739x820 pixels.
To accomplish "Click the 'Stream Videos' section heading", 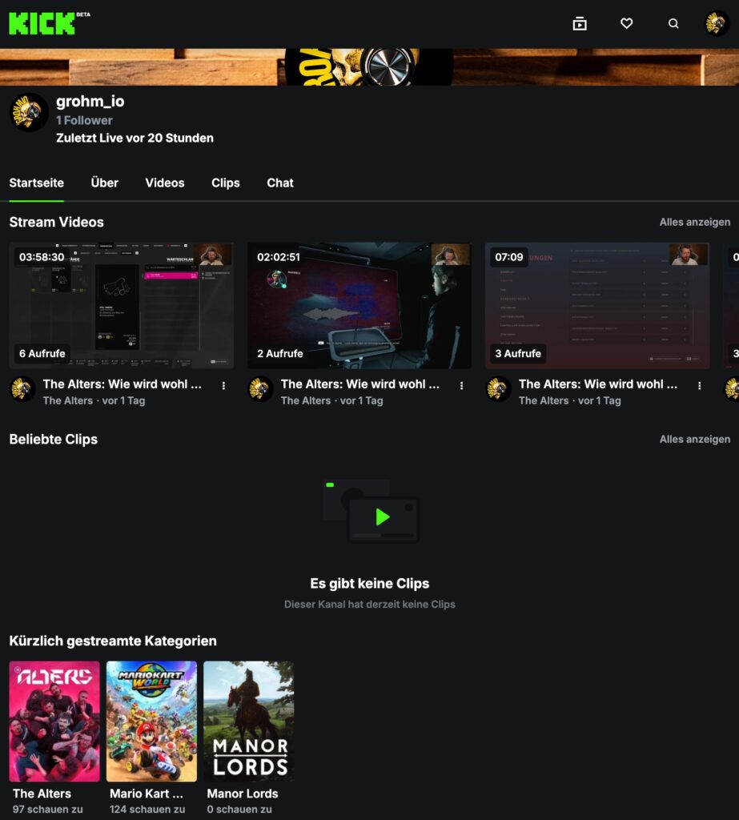I will coord(57,223).
